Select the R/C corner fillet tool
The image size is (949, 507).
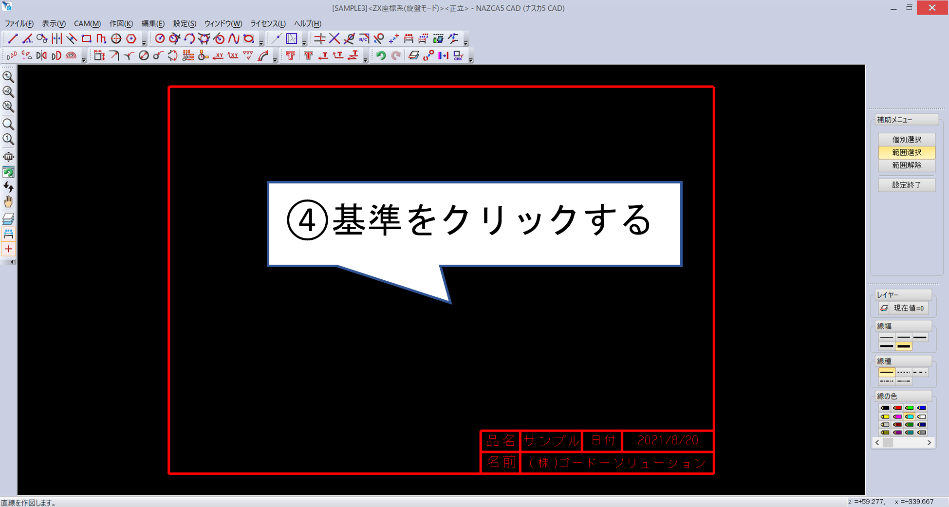click(x=364, y=39)
